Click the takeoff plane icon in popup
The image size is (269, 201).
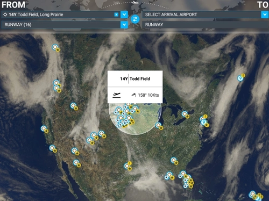point(116,95)
